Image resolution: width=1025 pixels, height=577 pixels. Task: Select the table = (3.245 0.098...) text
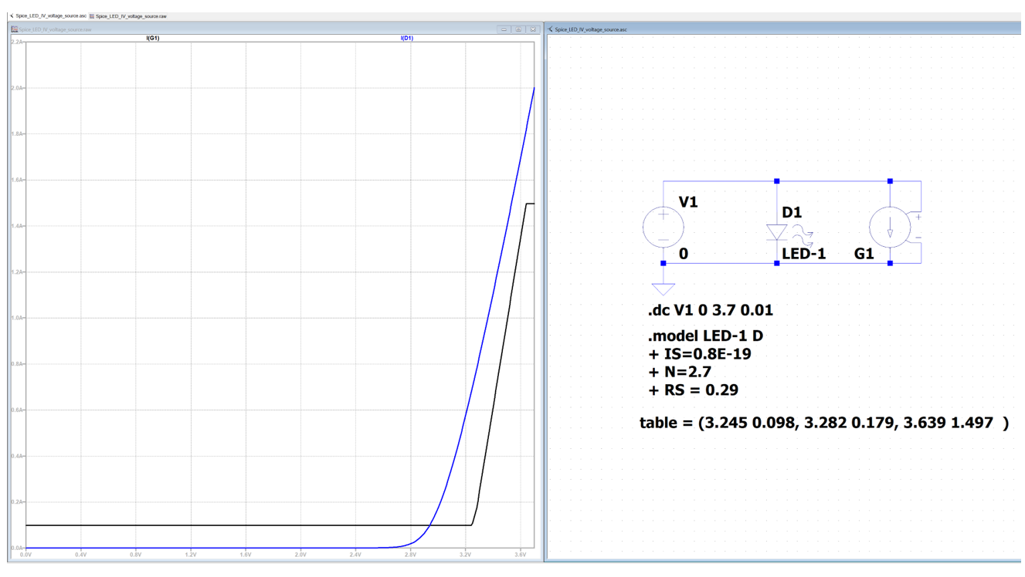(x=824, y=423)
